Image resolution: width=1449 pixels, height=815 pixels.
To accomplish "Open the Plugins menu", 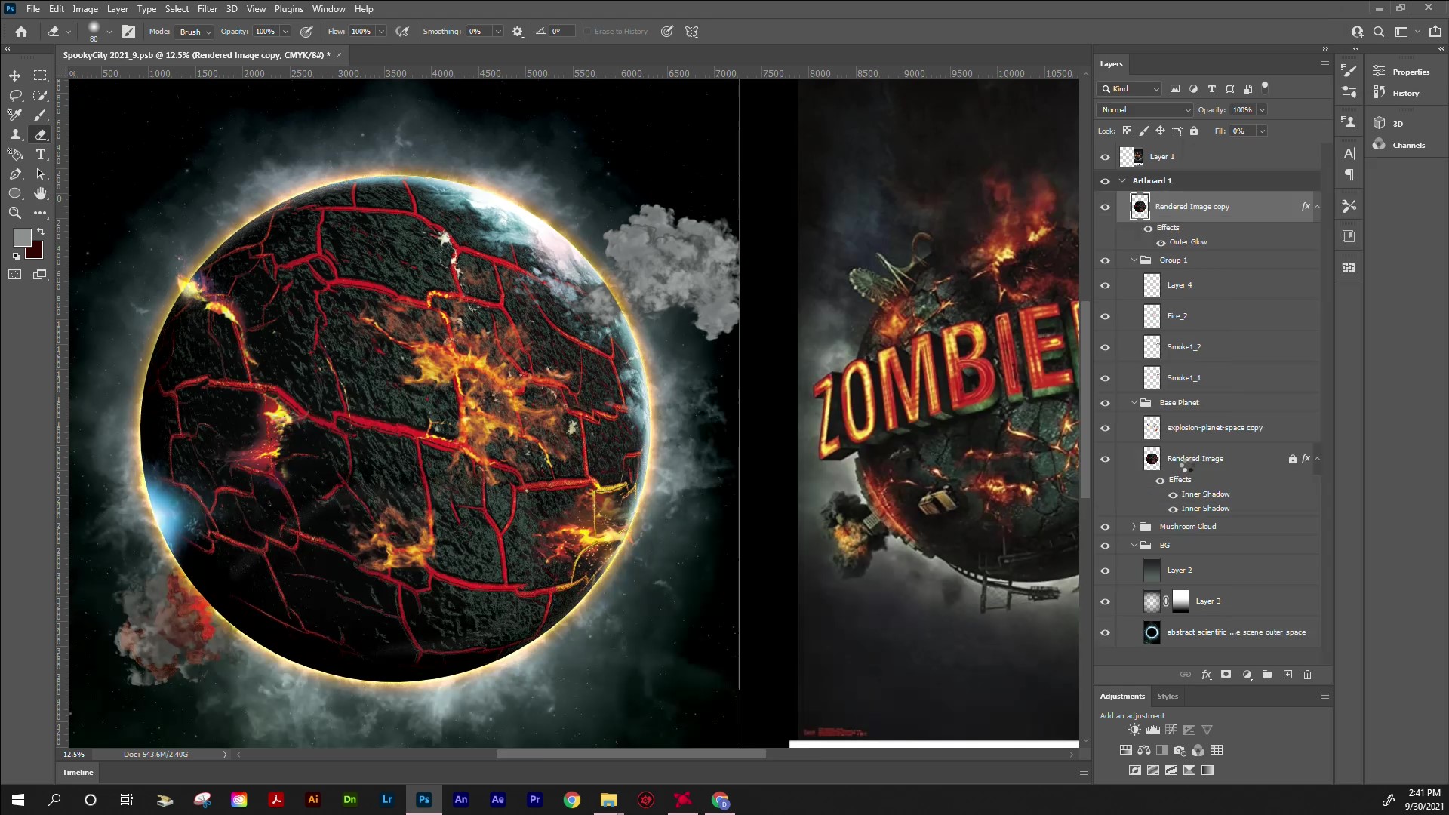I will click(x=288, y=9).
